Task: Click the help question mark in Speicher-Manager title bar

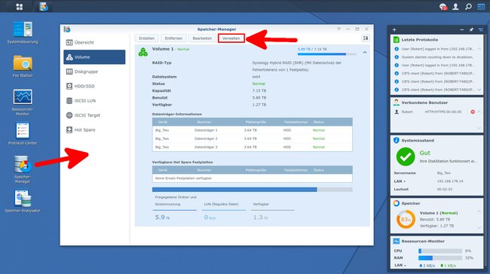Action: (338, 29)
